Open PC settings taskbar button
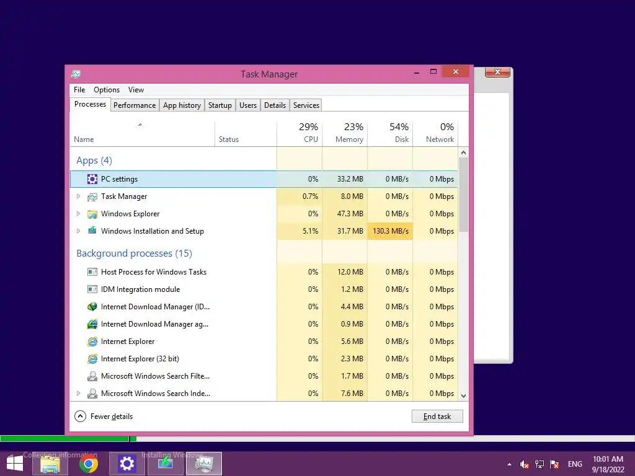The width and height of the screenshot is (635, 476). [127, 464]
